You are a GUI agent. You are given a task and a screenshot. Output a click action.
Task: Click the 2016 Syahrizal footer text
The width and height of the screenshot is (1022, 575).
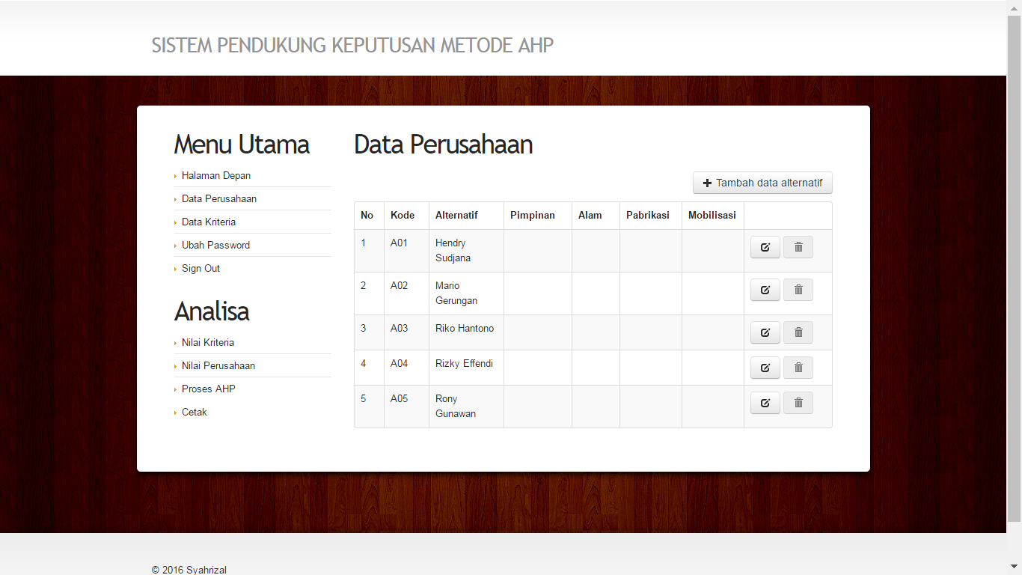coord(189,570)
